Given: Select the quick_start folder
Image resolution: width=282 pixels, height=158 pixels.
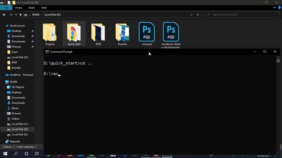Looking at the screenshot, I should click(74, 34).
